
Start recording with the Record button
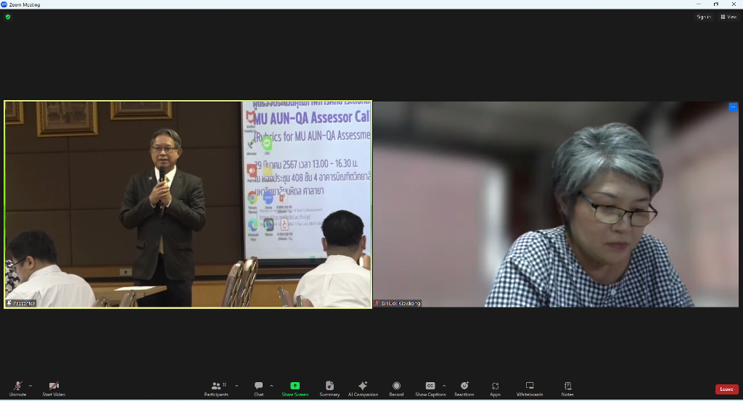coord(396,388)
